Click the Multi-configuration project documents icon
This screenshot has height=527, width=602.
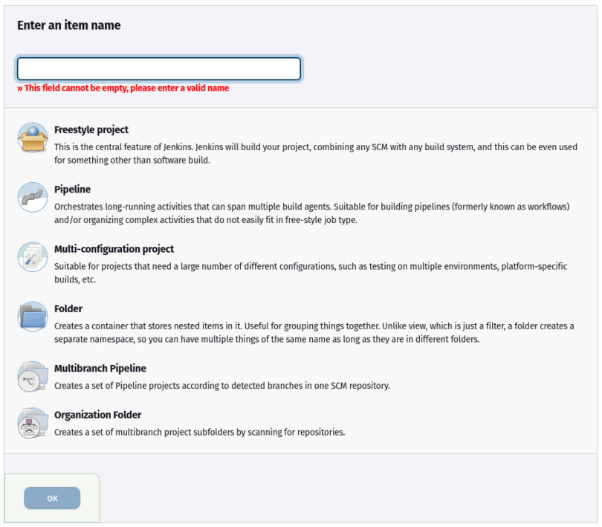click(x=32, y=256)
